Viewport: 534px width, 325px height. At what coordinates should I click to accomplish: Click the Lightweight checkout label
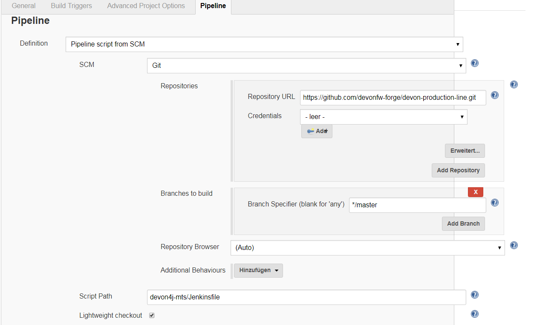[111, 316]
